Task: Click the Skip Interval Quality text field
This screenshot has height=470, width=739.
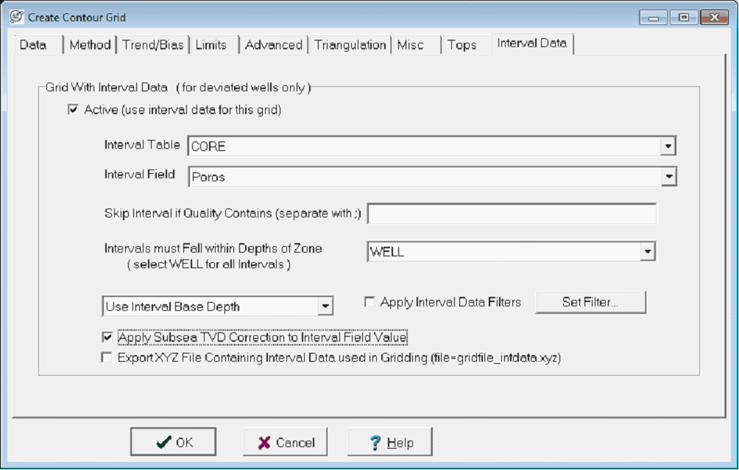Action: click(x=512, y=214)
